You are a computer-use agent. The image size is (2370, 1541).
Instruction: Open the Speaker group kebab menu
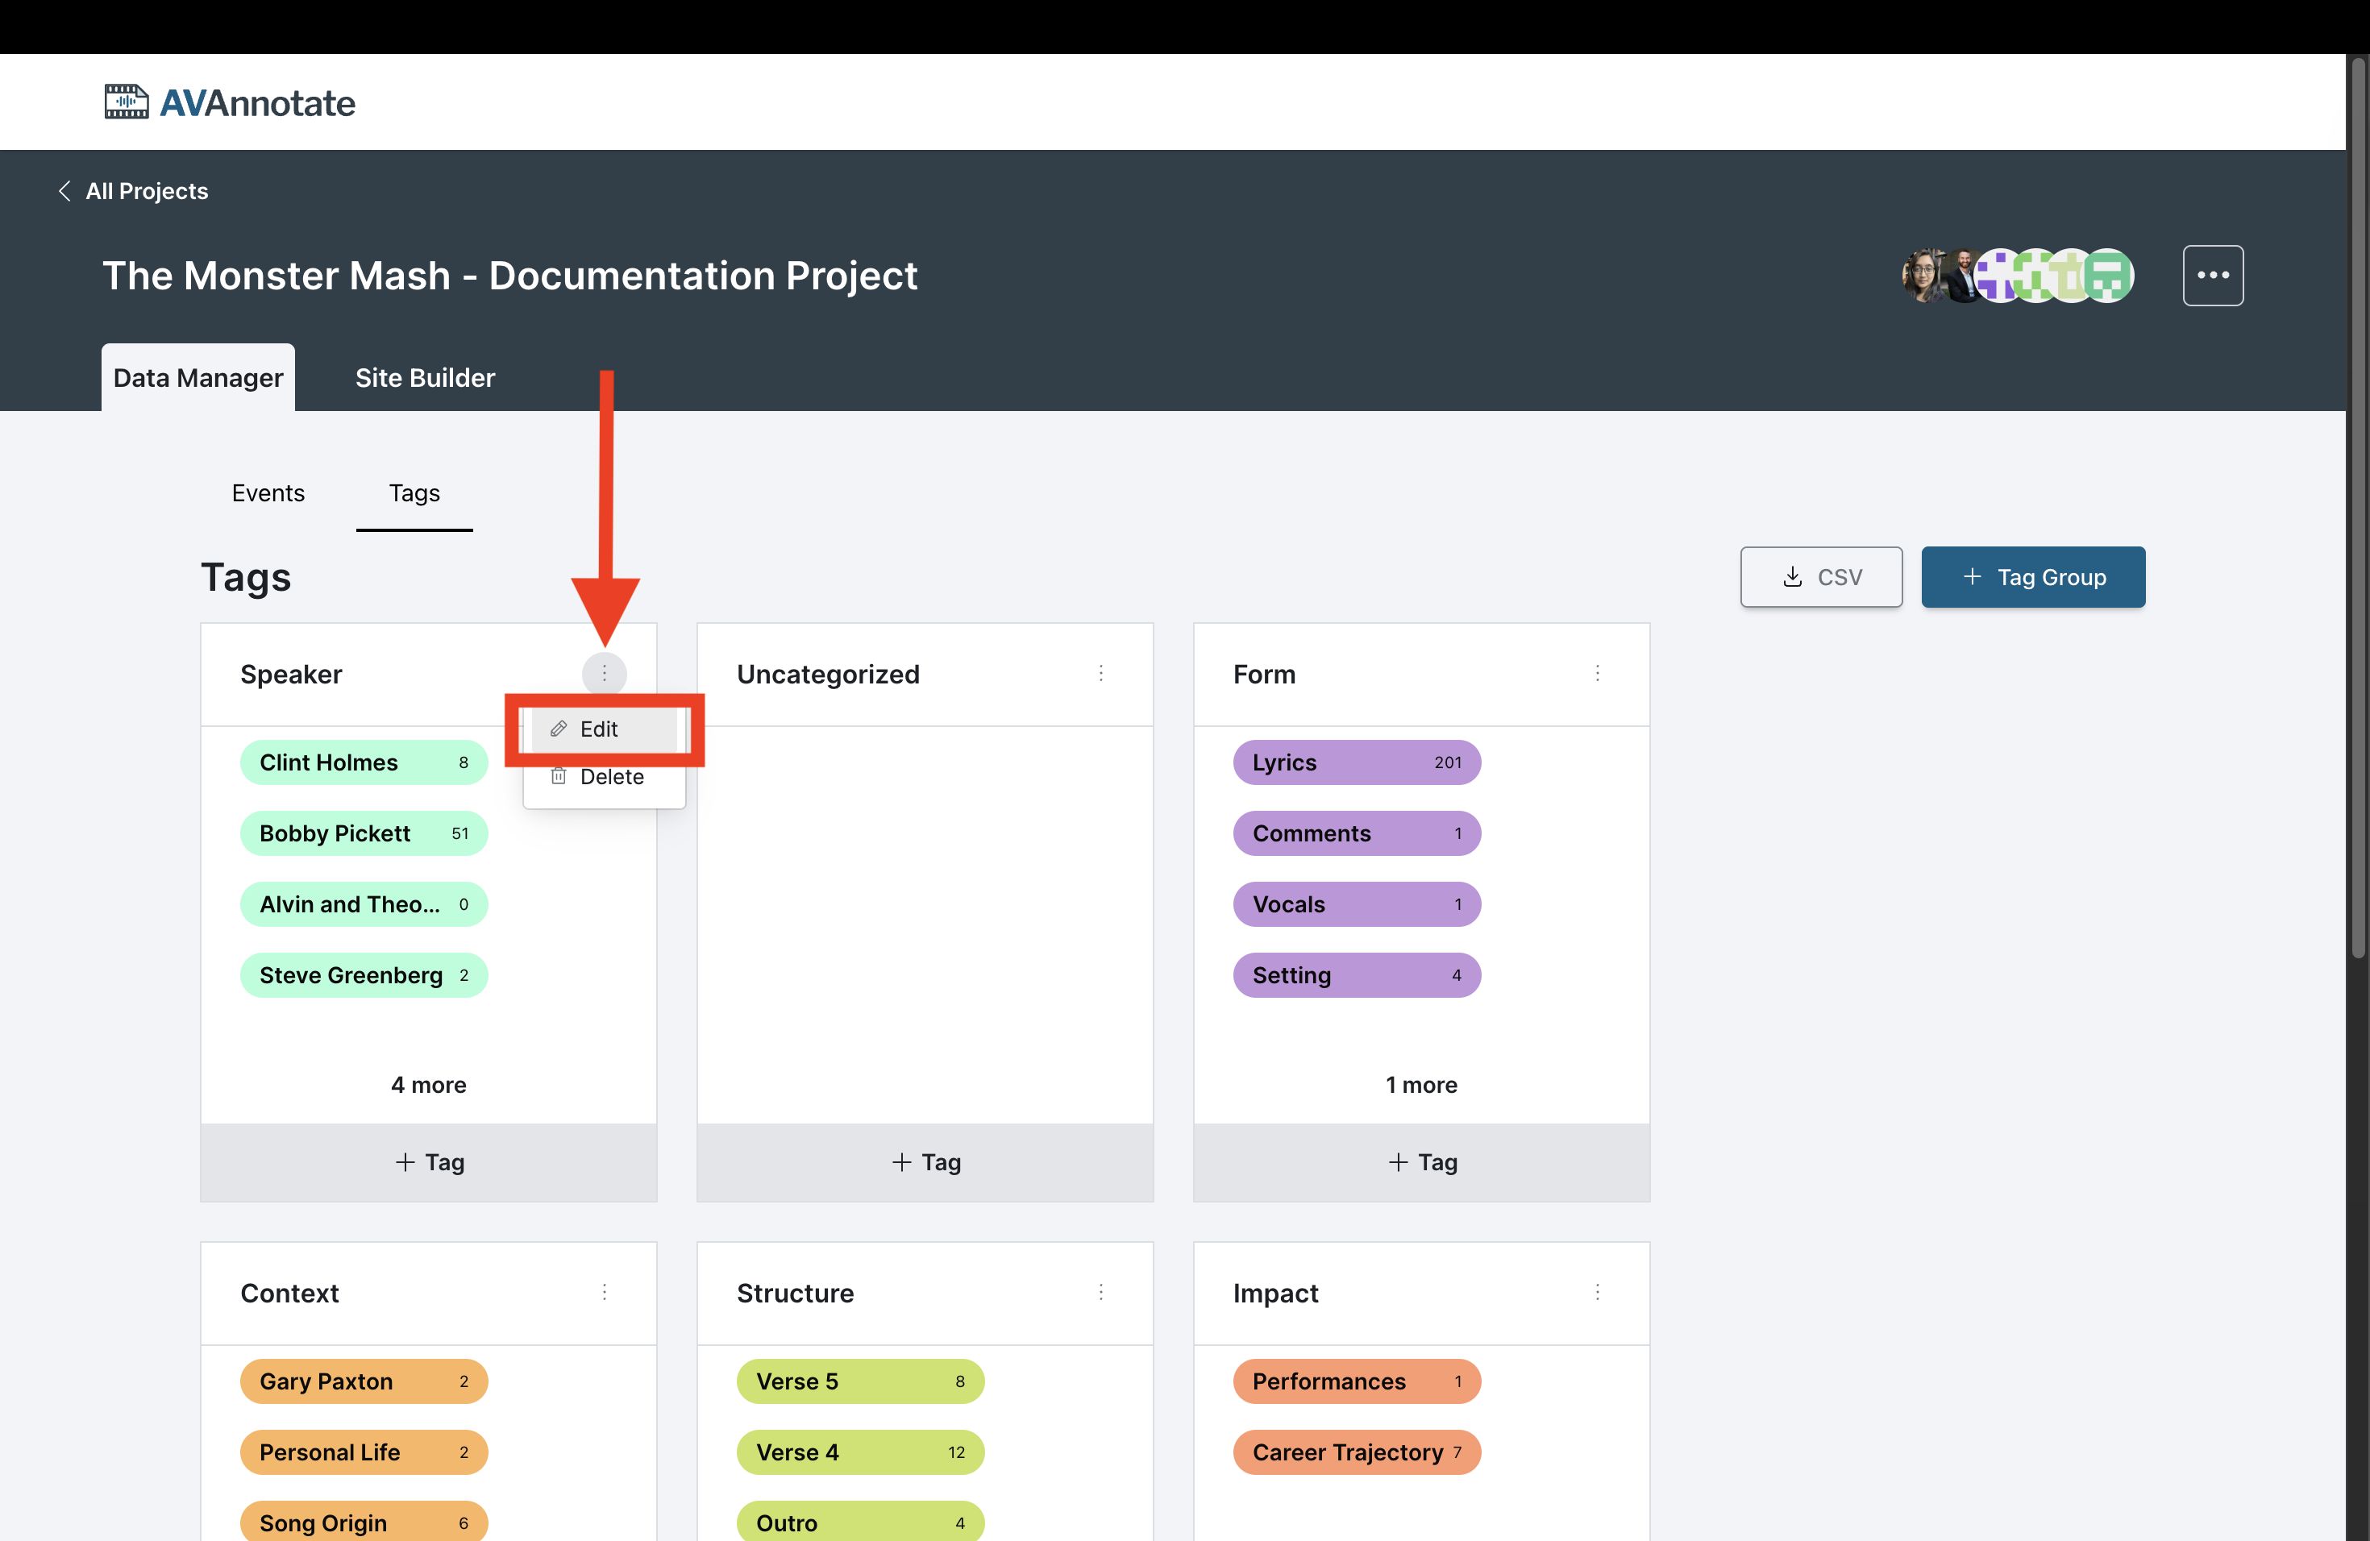[x=604, y=674]
